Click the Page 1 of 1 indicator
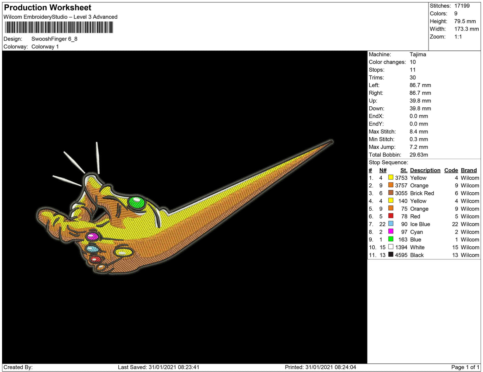The width and height of the screenshot is (483, 372). point(465,367)
